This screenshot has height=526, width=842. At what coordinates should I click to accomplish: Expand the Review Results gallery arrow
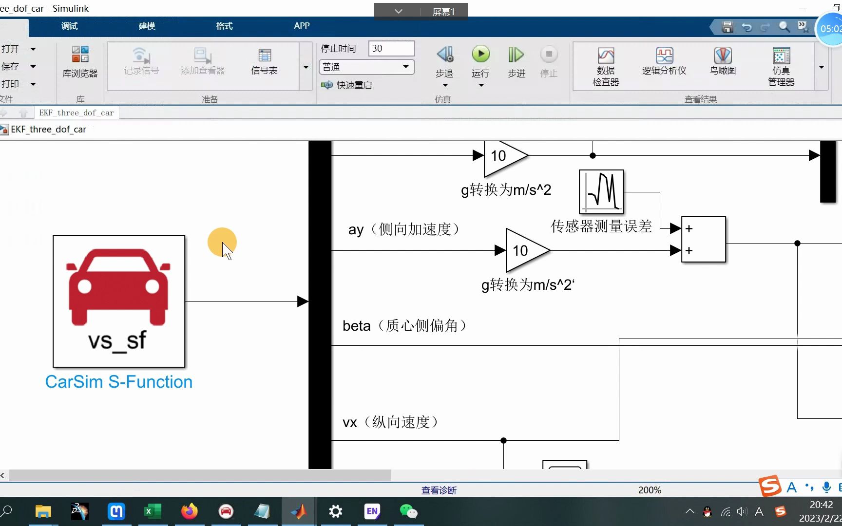[x=822, y=67]
